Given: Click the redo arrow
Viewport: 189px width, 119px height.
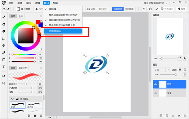Looking at the screenshot, I should coord(9,9).
